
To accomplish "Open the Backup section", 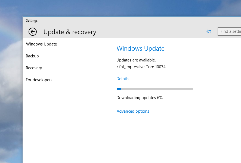I will [x=32, y=56].
